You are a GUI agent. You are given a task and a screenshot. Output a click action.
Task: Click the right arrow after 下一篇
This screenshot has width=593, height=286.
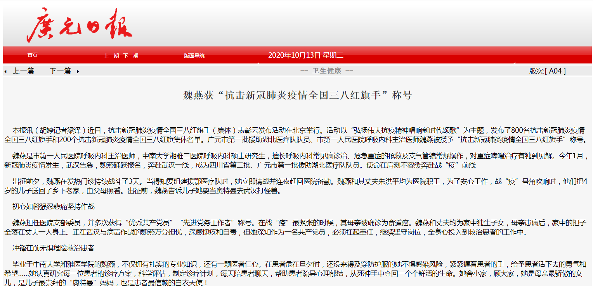point(78,72)
